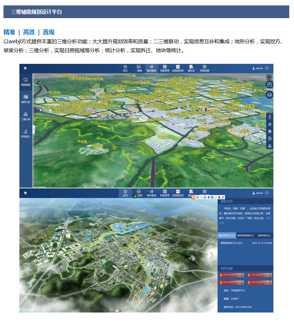Open a banner under 相关连接
The height and width of the screenshot is (323, 294).
click(x=232, y=275)
